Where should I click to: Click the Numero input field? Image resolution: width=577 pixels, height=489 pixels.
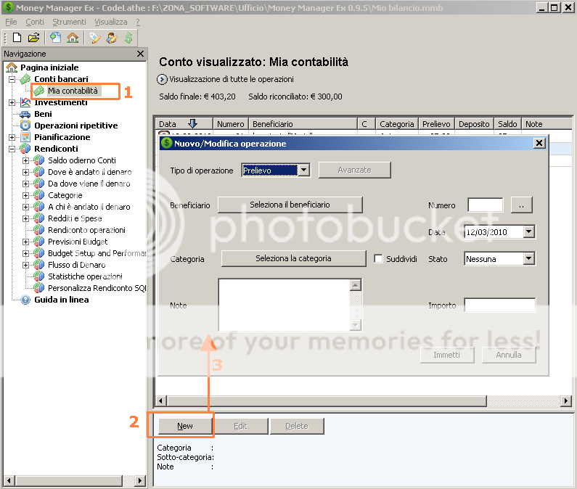[x=486, y=205]
